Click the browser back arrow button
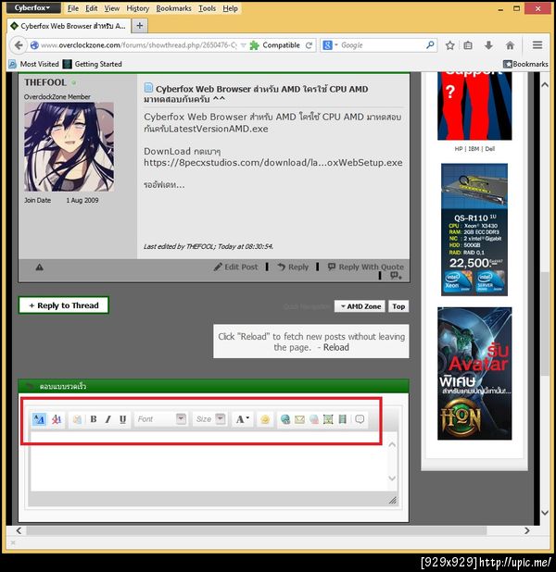This screenshot has height=572, width=556. [x=19, y=45]
